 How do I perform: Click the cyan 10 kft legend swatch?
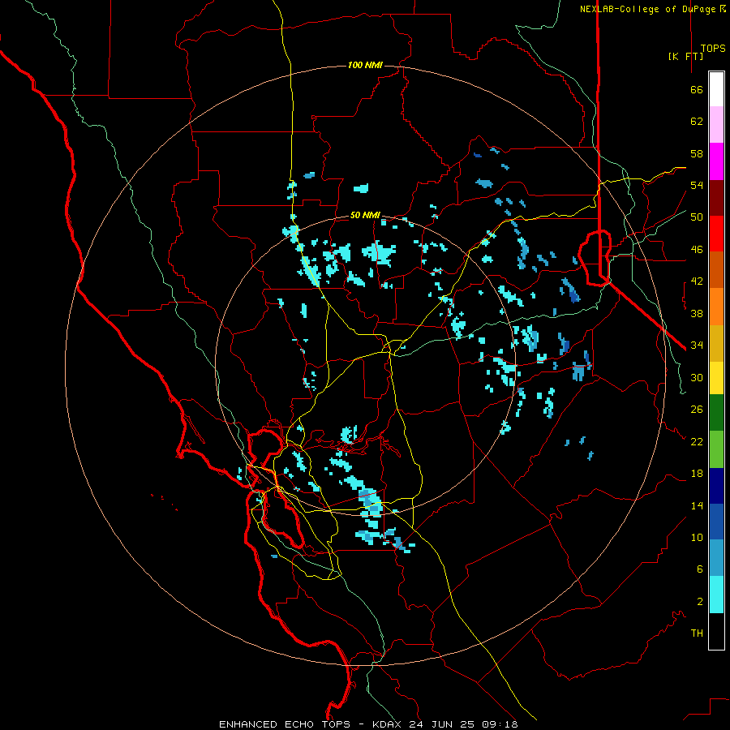[716, 595]
